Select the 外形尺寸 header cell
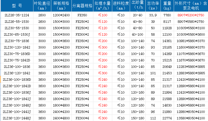Screen dimensions: 208x121 [191, 6]
